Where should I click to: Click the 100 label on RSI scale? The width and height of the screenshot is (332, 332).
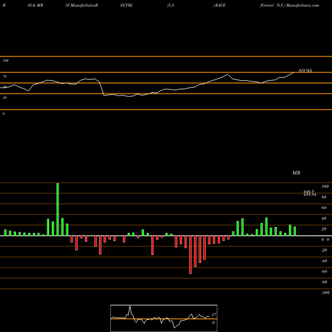pos(5,60)
